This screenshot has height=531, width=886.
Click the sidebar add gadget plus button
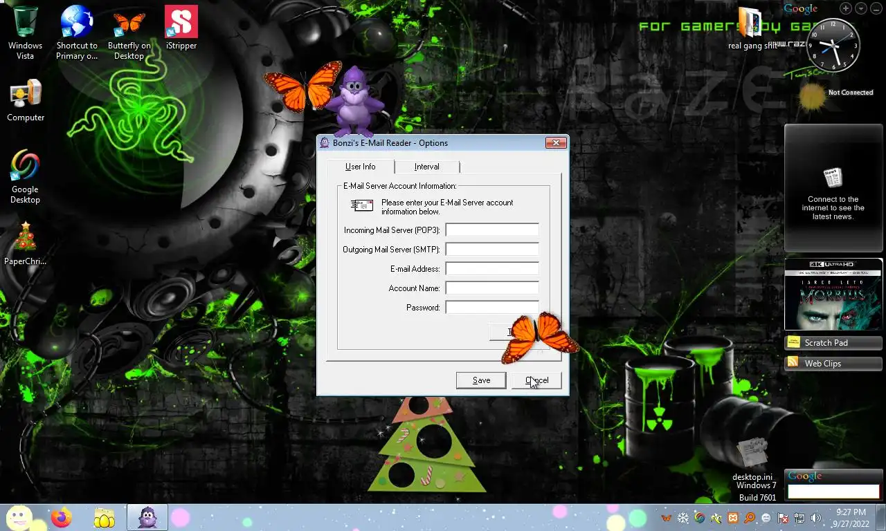[x=846, y=8]
